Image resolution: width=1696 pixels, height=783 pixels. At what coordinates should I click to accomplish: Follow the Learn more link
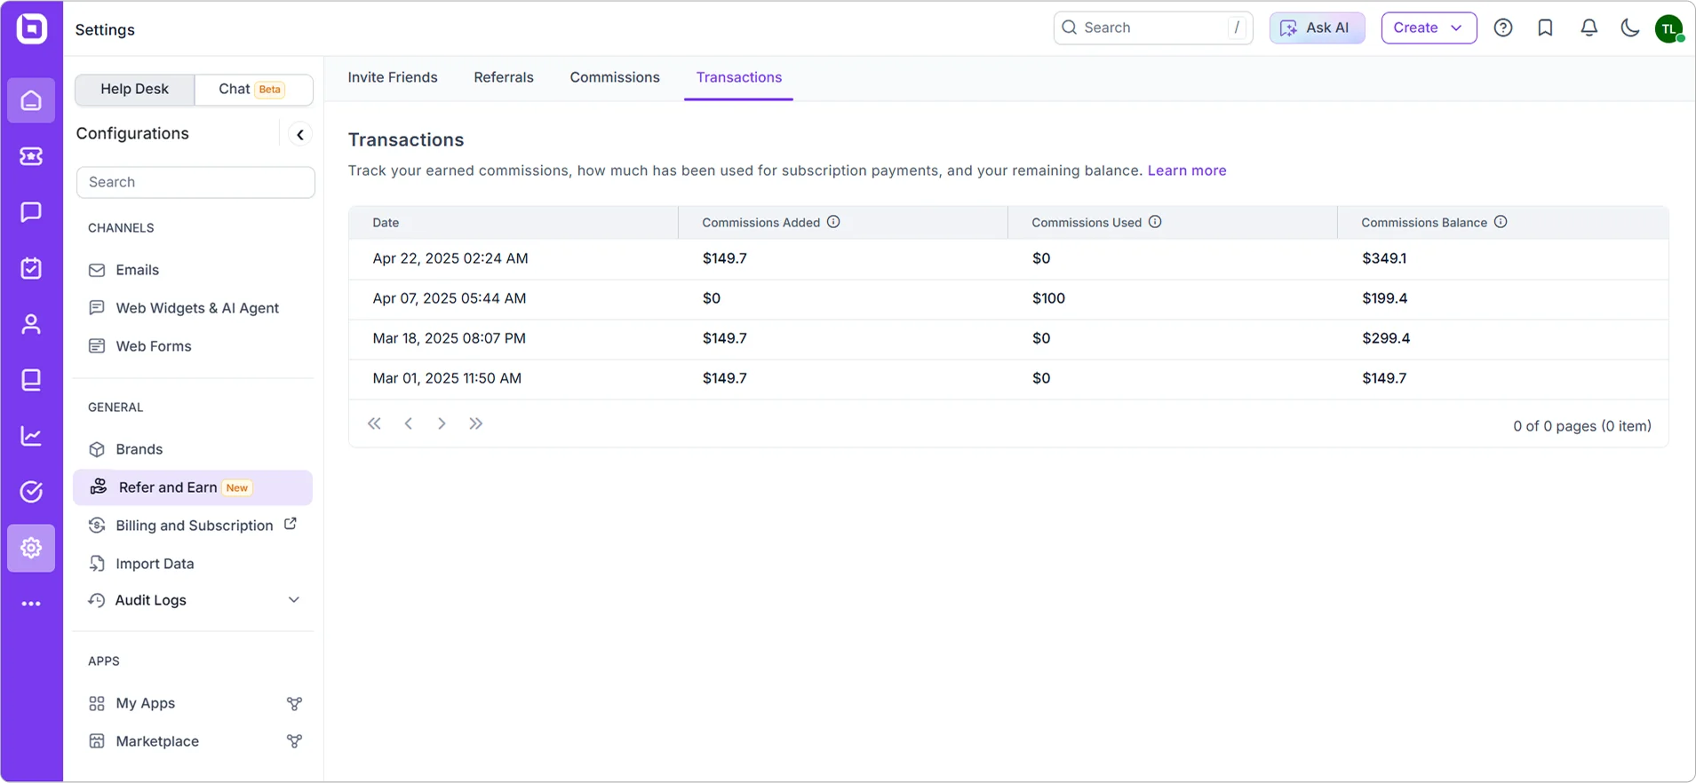[x=1187, y=170]
